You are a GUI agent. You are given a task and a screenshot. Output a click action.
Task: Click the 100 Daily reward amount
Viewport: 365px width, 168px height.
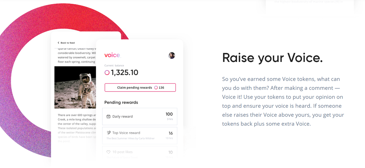[169, 114]
